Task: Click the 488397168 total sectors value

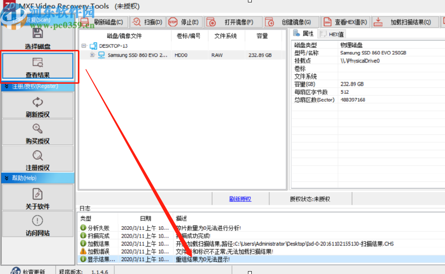Action: coord(353,100)
